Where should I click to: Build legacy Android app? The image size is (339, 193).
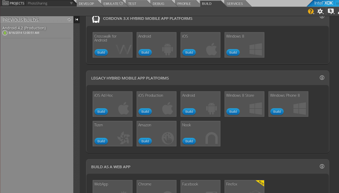[189, 112]
